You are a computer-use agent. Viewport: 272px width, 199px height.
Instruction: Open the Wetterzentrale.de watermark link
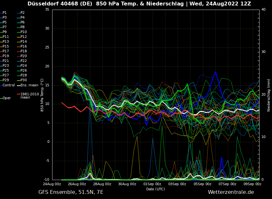(x=231, y=192)
